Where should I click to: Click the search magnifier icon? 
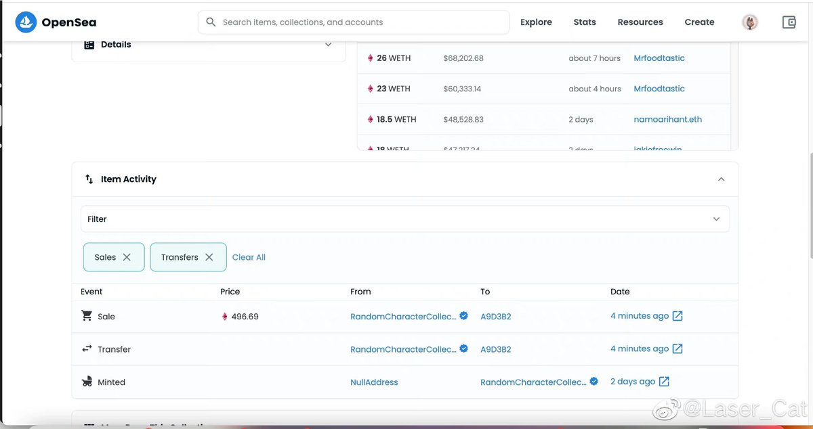[211, 22]
